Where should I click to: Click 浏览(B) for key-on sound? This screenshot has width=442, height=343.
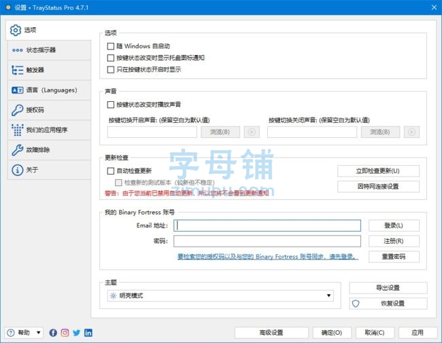pyautogui.click(x=220, y=132)
